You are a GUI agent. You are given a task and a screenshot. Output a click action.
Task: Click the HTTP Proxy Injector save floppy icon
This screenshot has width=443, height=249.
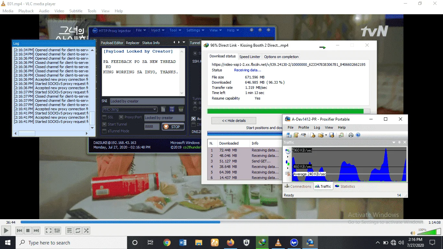pos(172,109)
